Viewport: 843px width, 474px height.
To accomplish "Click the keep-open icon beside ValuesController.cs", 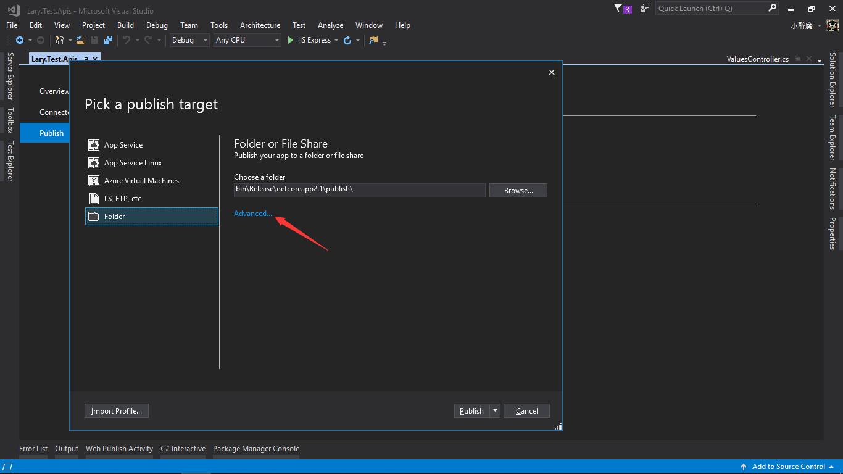I will 798,59.
